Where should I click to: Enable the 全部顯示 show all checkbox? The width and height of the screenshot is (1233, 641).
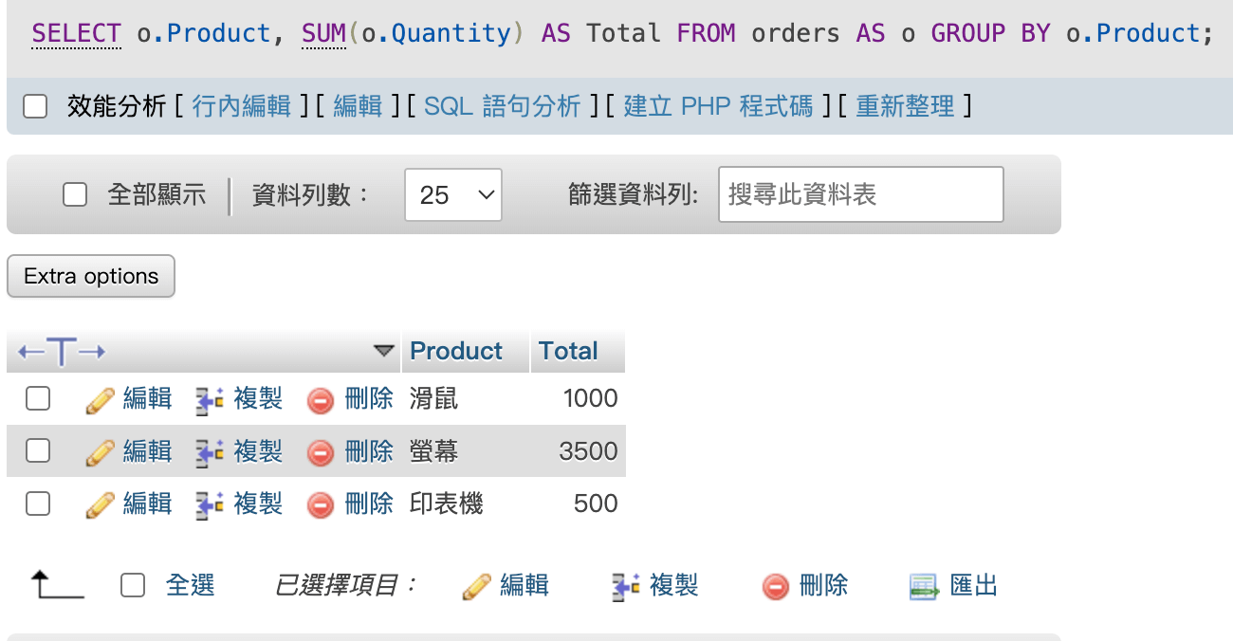(75, 195)
